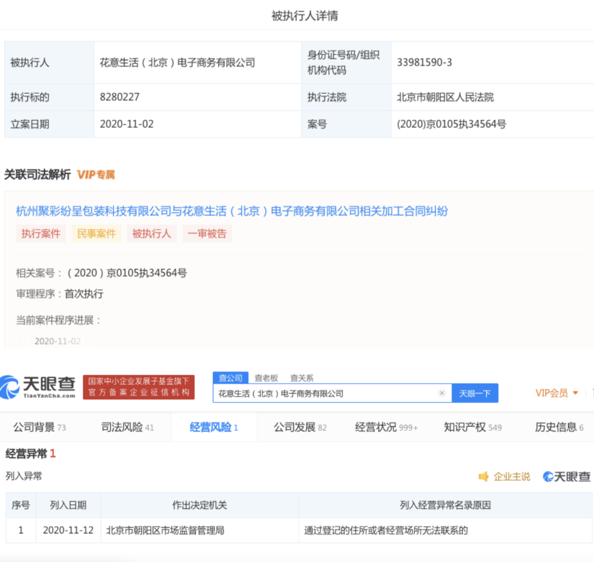Open the 公司背景 tab

click(39, 427)
